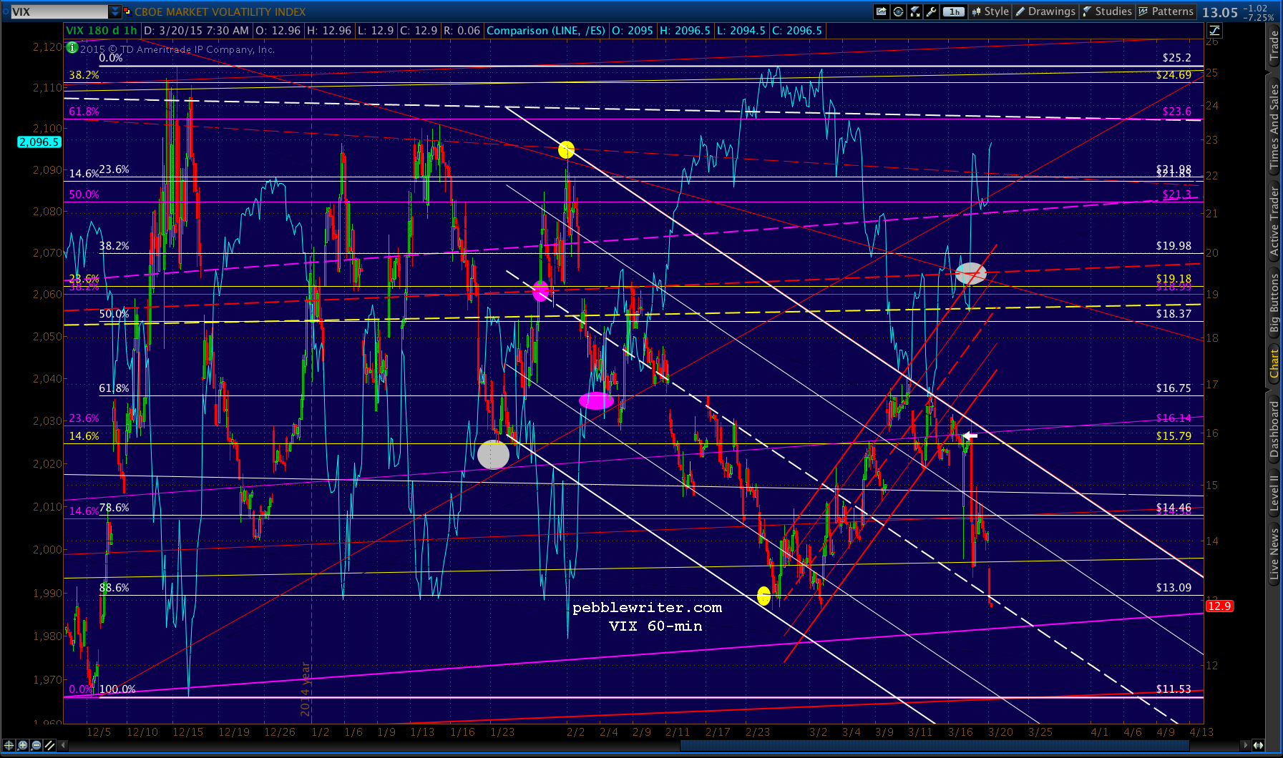1283x758 pixels.
Task: Click the scroll left arrow
Action: click(64, 745)
